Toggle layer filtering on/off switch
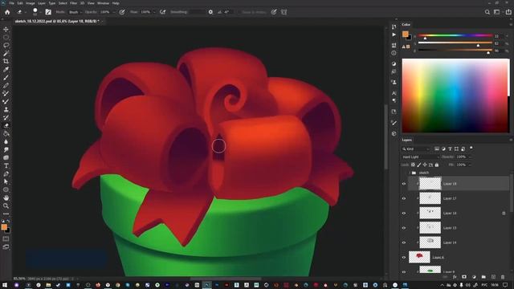Viewport: 514px width, 289px height. pos(471,148)
